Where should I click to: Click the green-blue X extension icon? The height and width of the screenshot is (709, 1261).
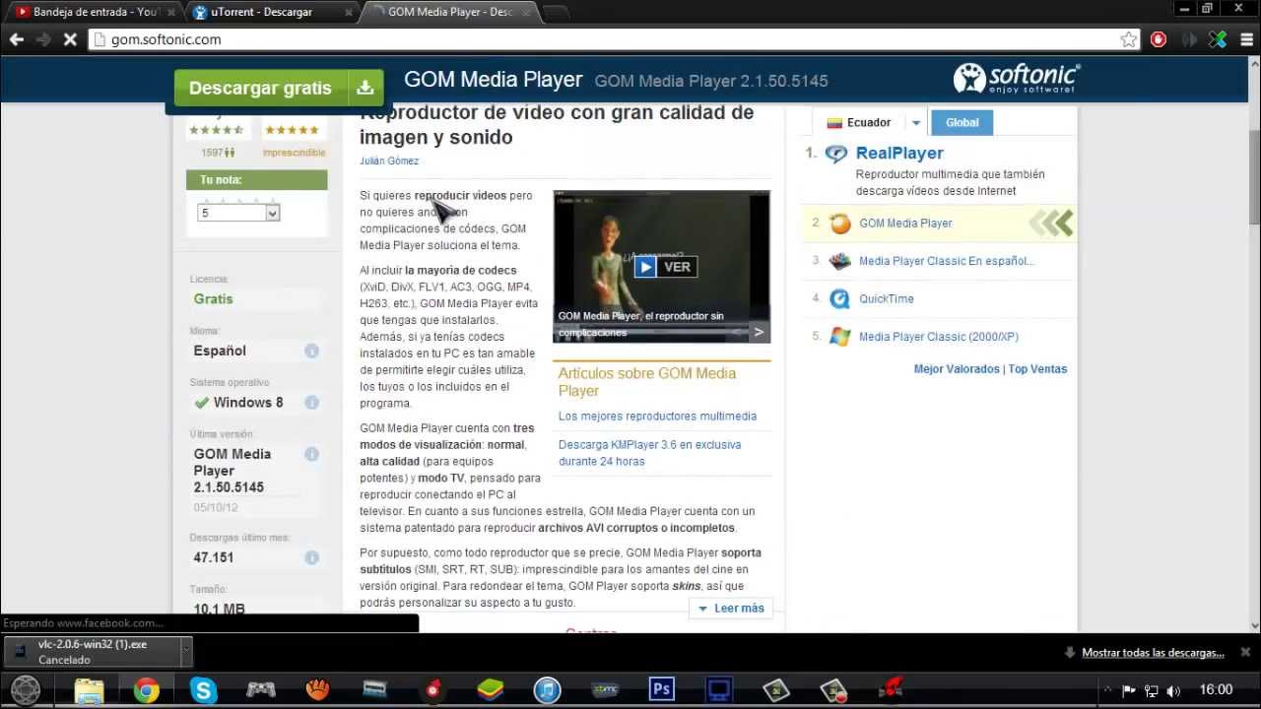tap(1219, 39)
